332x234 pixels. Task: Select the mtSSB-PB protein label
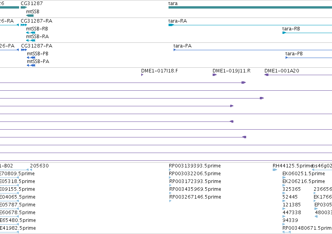pos(37,54)
